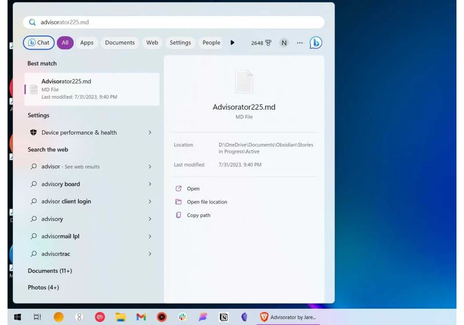Click Copy path action

pos(193,215)
